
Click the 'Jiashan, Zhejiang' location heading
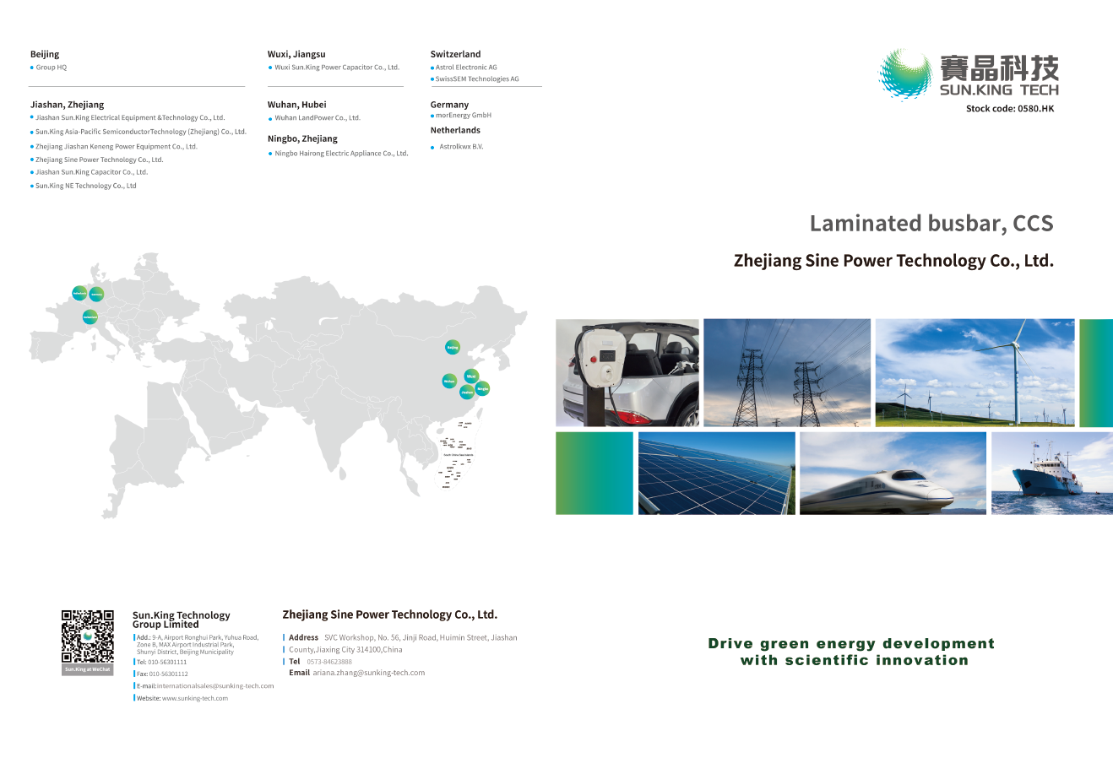(68, 106)
